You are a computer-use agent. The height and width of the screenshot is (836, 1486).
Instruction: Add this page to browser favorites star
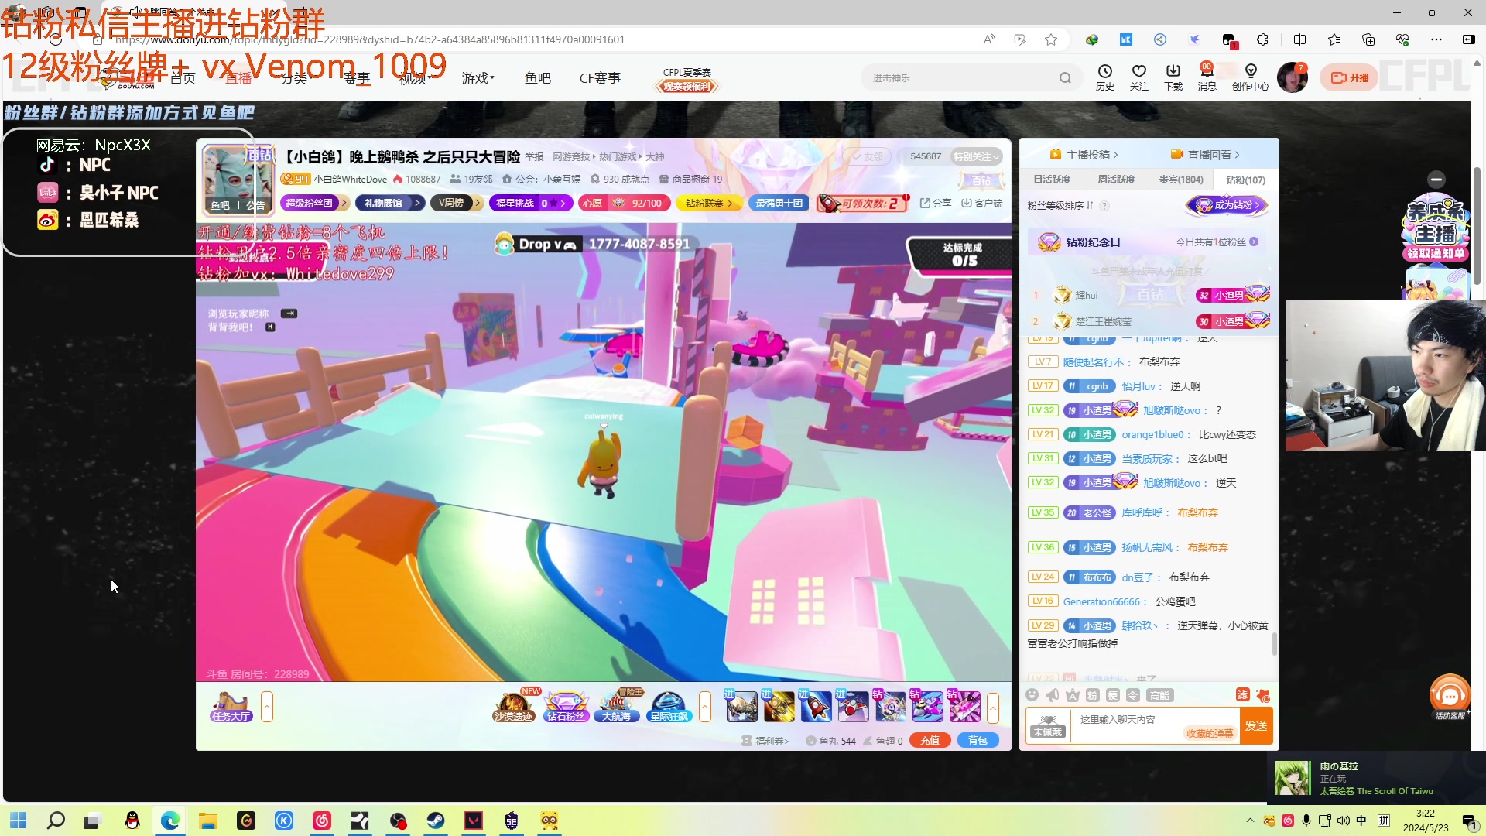coord(1050,39)
